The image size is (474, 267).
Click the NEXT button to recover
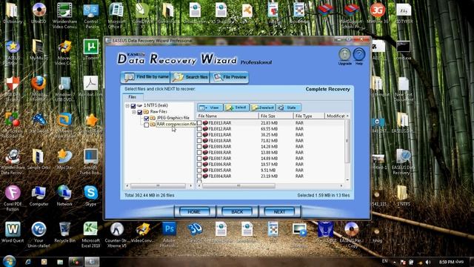click(x=279, y=212)
